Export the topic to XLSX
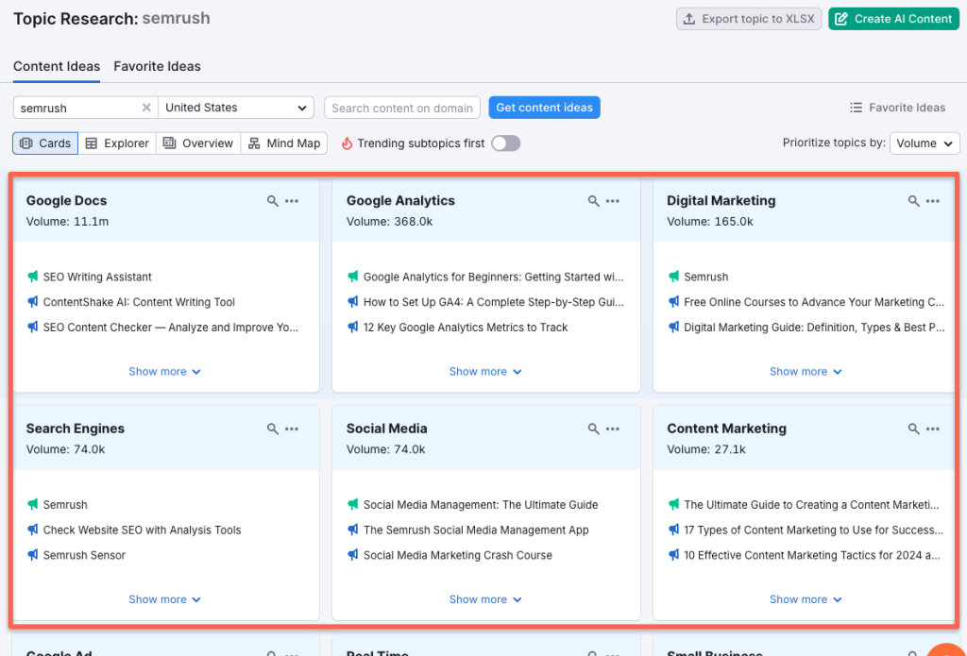 tap(749, 18)
